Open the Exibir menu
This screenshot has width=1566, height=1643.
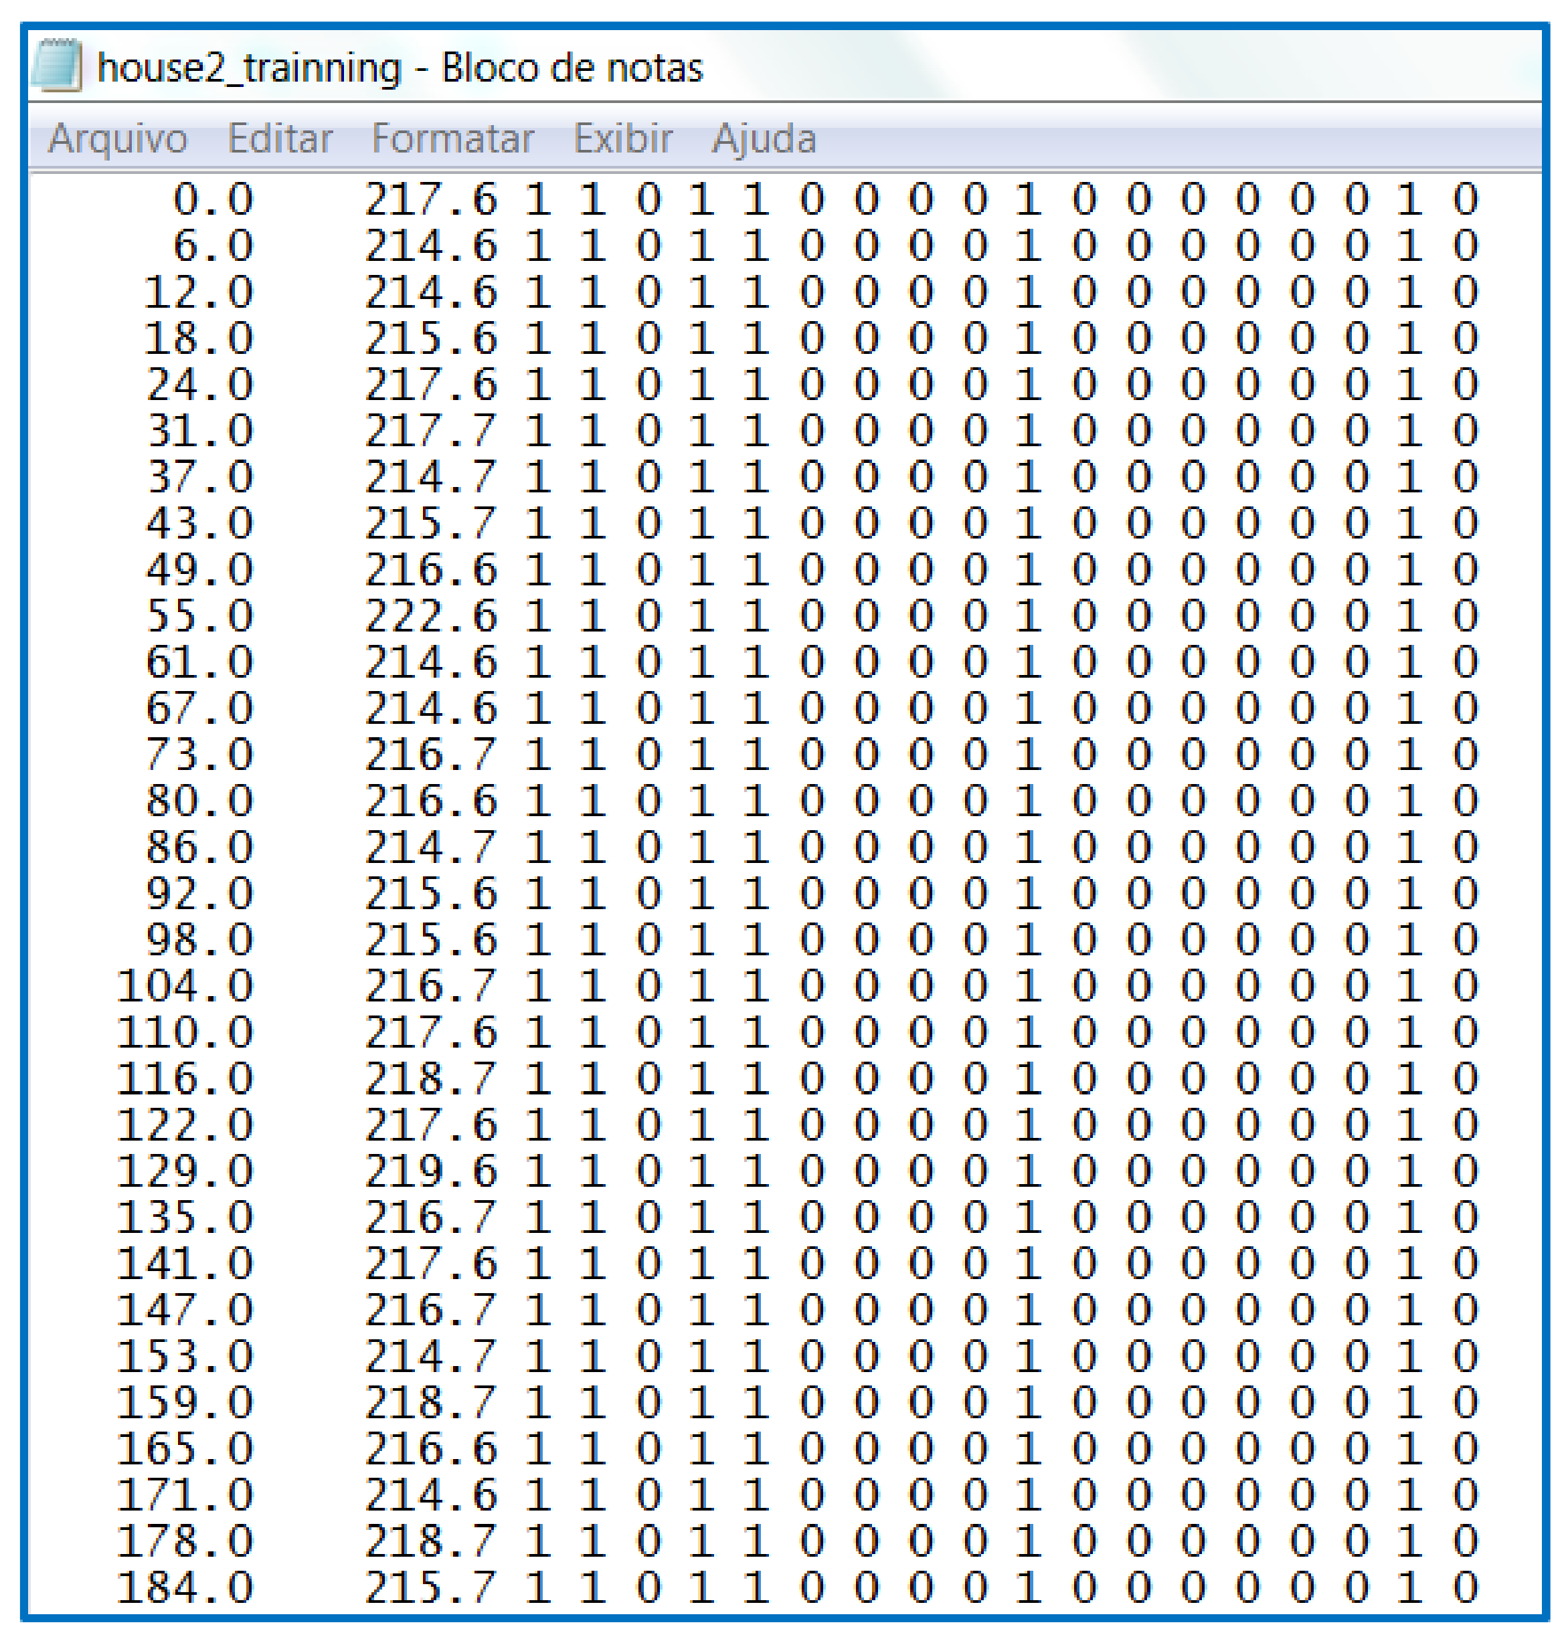[x=623, y=138]
